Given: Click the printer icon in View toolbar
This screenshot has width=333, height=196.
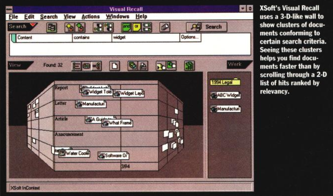Looking at the screenshot, I should [x=143, y=66].
